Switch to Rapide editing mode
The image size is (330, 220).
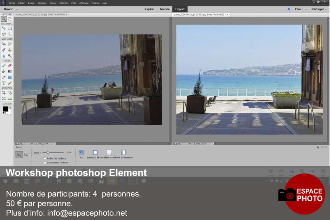coord(149,9)
